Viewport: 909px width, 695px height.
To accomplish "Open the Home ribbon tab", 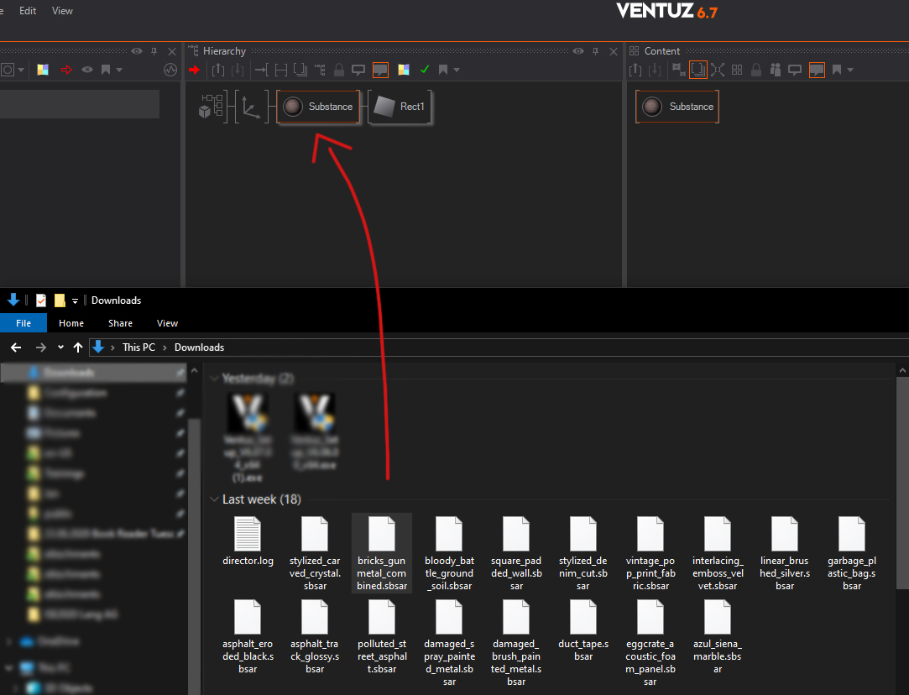I will [71, 323].
